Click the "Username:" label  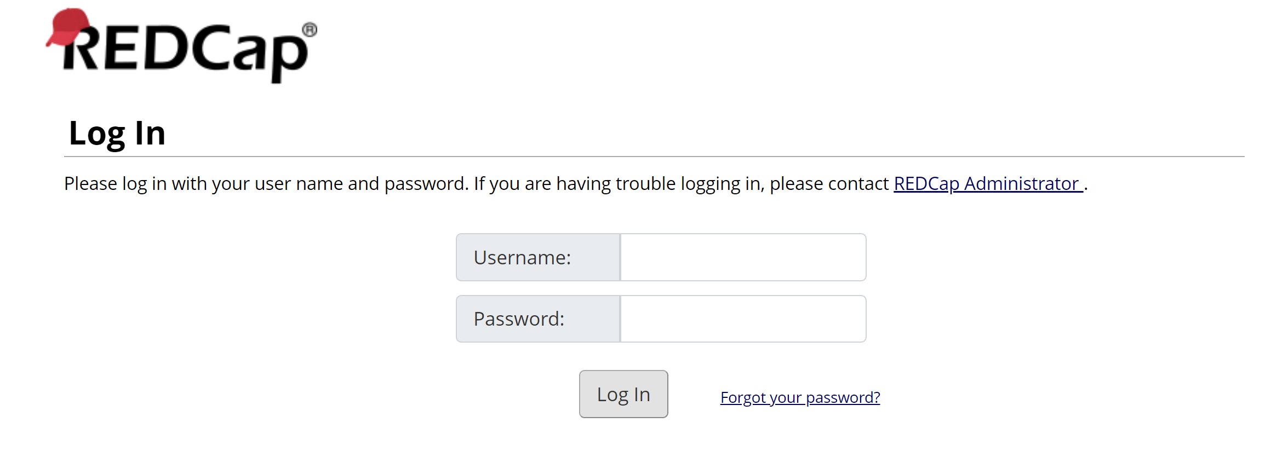[x=522, y=257]
